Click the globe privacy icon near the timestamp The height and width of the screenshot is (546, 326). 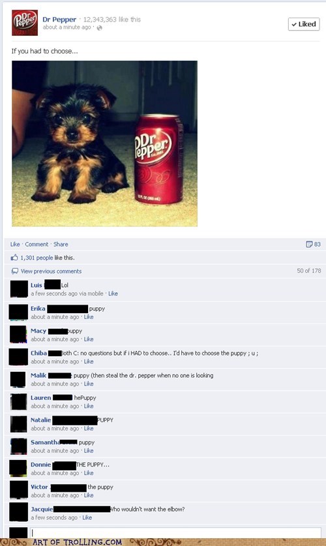pyautogui.click(x=100, y=28)
